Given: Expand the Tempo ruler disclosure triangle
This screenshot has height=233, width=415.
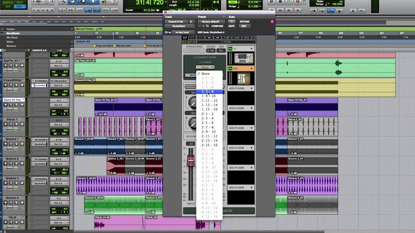Looking at the screenshot, I should [x=2, y=29].
